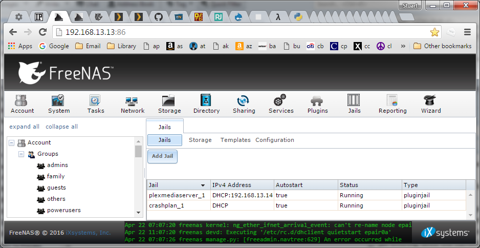This screenshot has height=248, width=480.
Task: Open the Account section in toolbar
Action: click(x=22, y=104)
